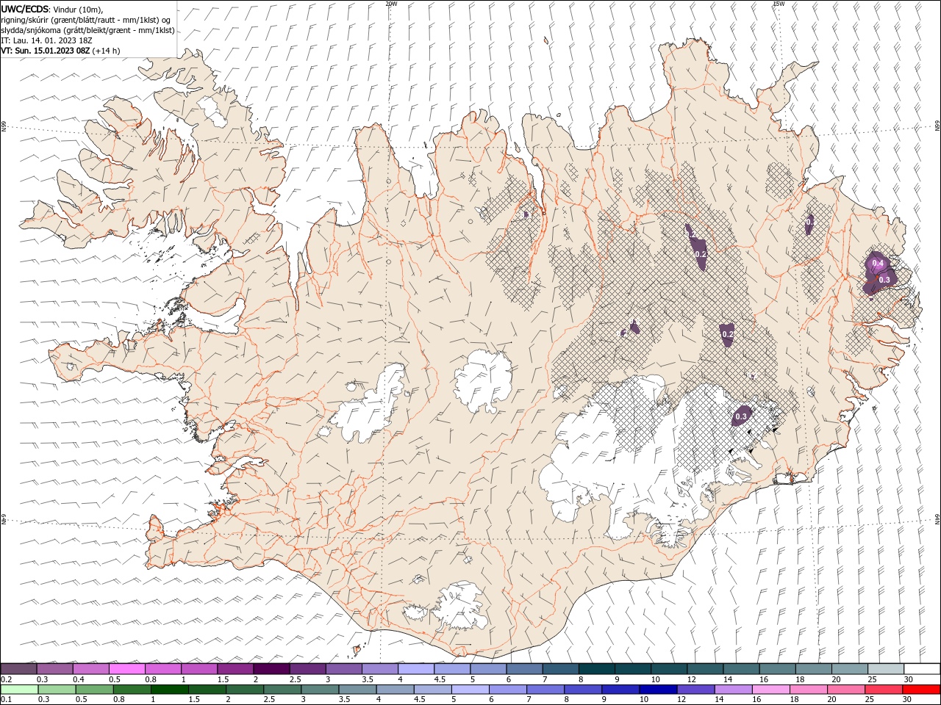Click the light pink 16 swatch in lower legend
The image size is (941, 705).
770,689
